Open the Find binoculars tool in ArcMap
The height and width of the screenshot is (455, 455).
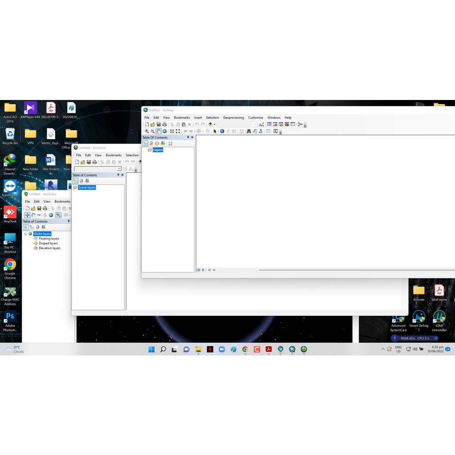click(x=248, y=131)
